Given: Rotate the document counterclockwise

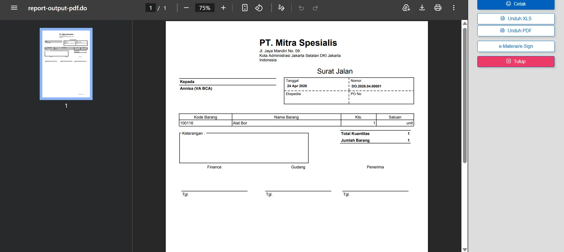Looking at the screenshot, I should (x=259, y=8).
